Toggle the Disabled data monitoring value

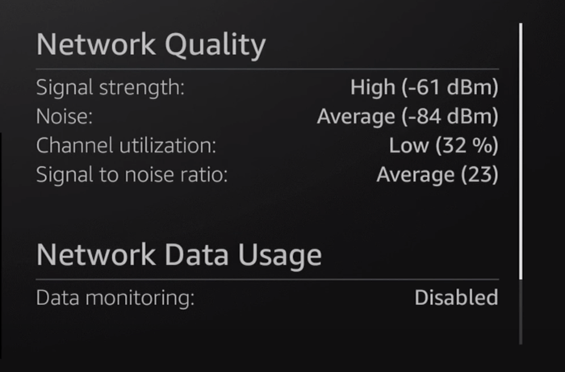click(x=456, y=298)
